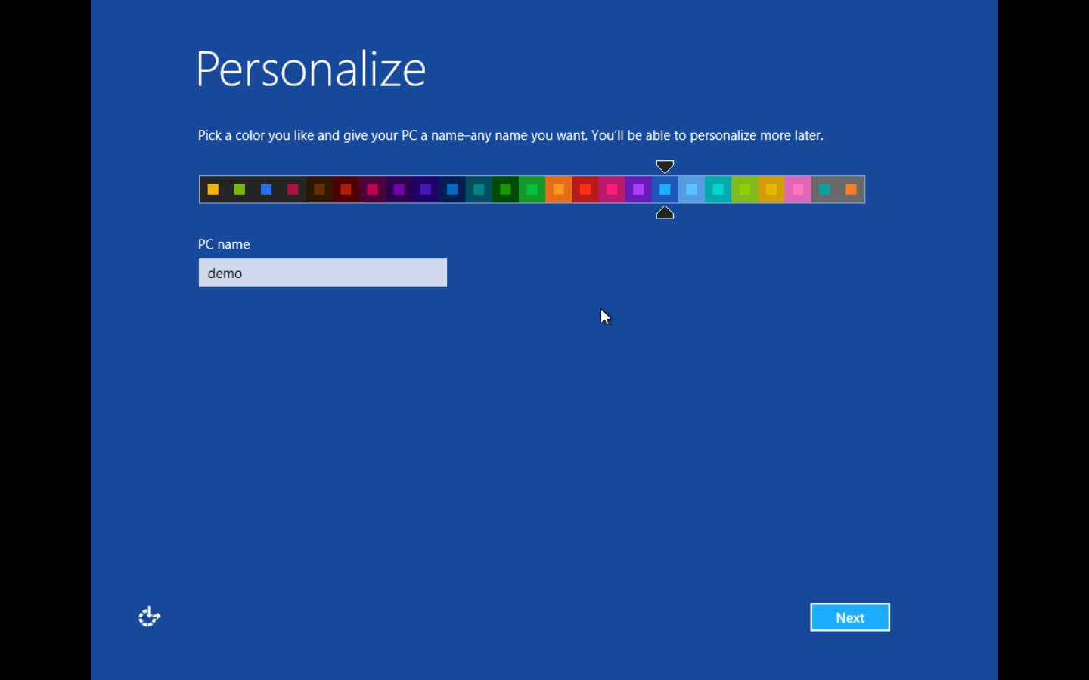Select the bright lime green swatch
The height and width of the screenshot is (680, 1089).
point(745,190)
